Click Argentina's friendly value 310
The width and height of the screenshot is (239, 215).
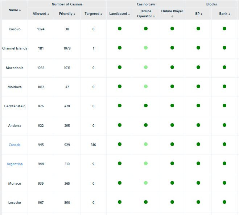coord(67,164)
